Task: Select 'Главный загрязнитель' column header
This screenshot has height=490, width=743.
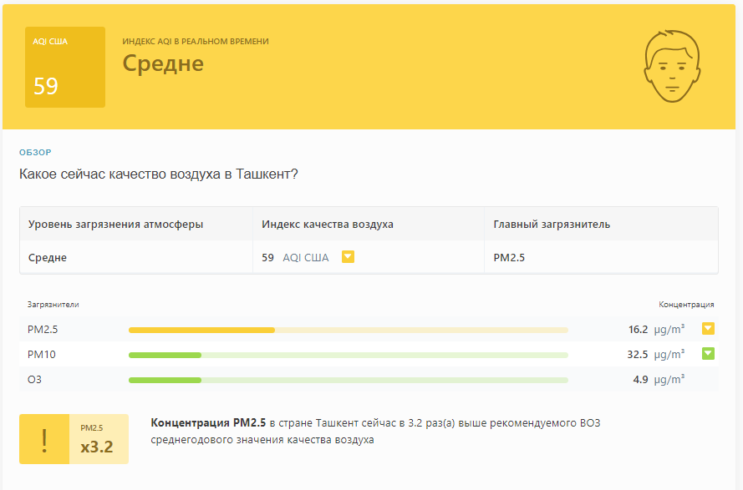Action: click(x=552, y=225)
